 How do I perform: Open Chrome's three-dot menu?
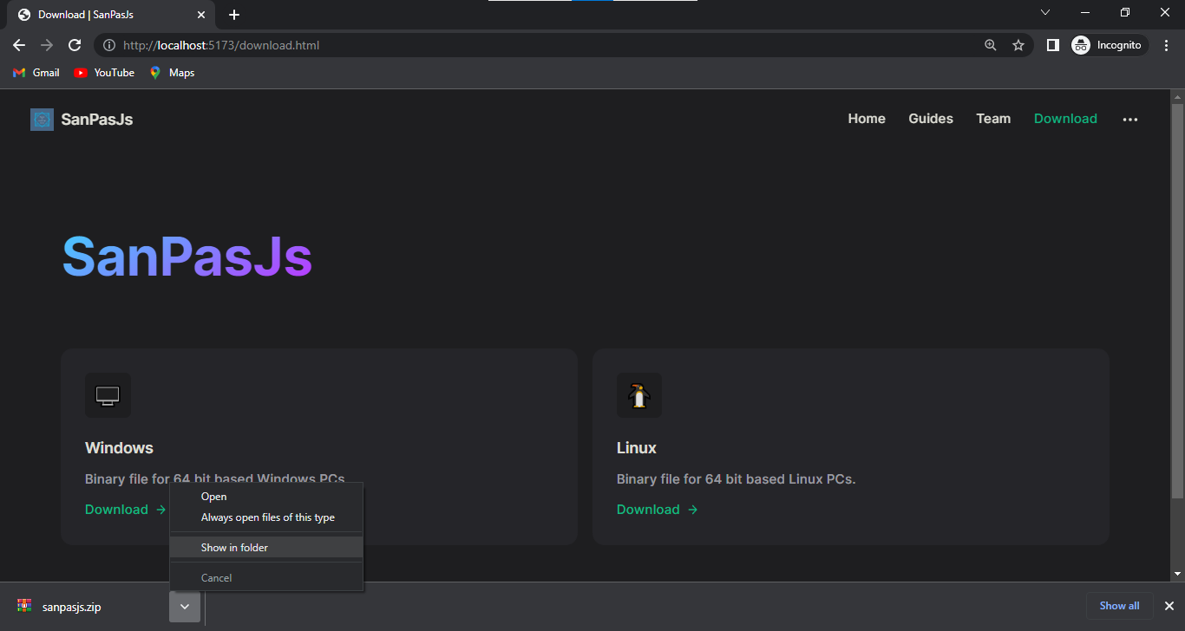pyautogui.click(x=1167, y=45)
